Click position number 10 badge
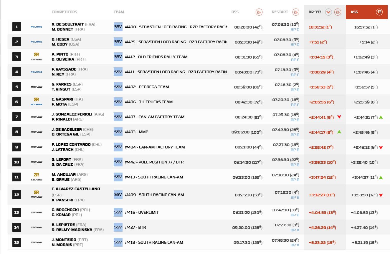The image size is (390, 254). click(x=16, y=162)
